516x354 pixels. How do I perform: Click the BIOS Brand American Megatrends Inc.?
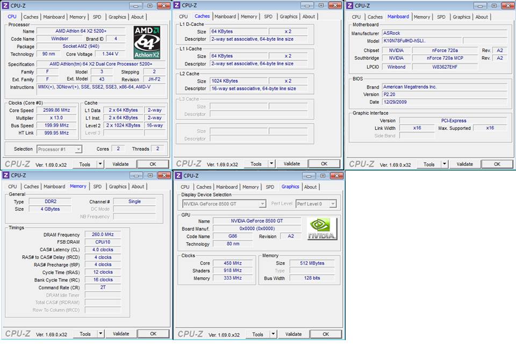click(x=445, y=87)
